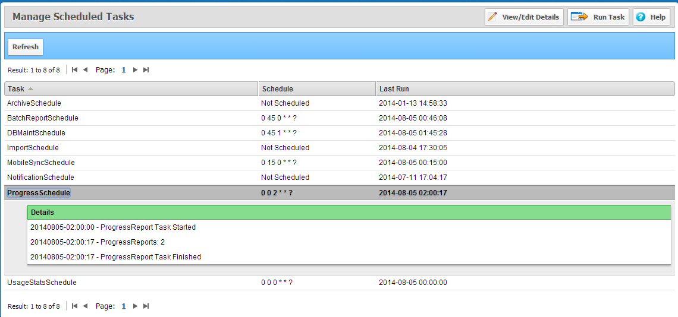Go to next page in top pager
The height and width of the screenshot is (317, 678).
click(x=135, y=70)
